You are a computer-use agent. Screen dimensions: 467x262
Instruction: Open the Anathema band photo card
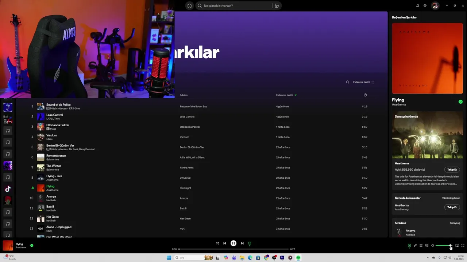[427, 135]
